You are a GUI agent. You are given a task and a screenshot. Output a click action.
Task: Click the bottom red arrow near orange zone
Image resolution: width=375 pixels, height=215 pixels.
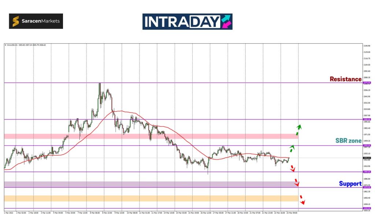click(x=302, y=200)
